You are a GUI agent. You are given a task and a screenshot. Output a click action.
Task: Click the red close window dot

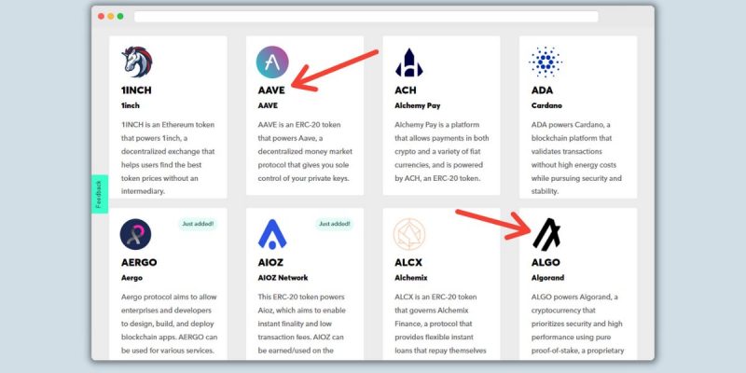tap(101, 16)
